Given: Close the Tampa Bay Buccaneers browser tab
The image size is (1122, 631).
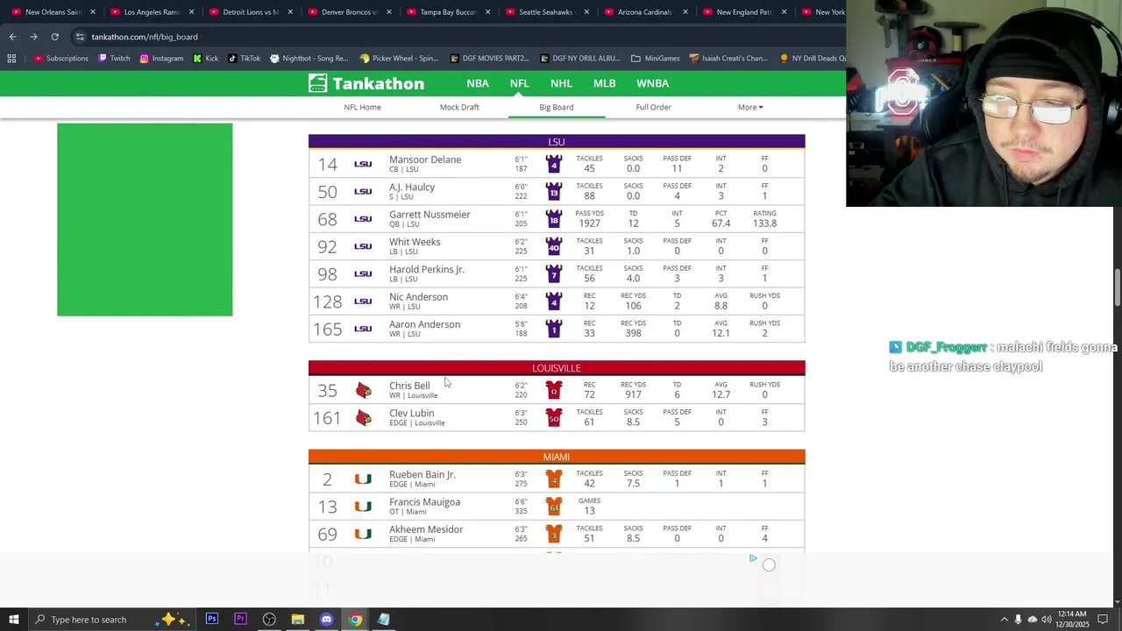Looking at the screenshot, I should coord(487,12).
